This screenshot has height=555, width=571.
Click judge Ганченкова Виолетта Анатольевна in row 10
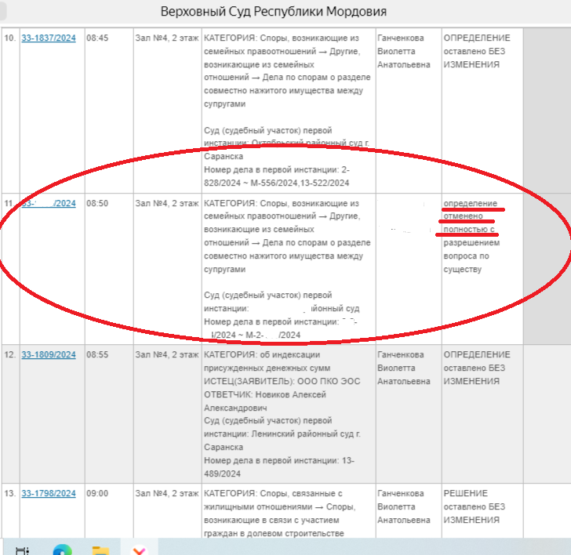(x=403, y=51)
